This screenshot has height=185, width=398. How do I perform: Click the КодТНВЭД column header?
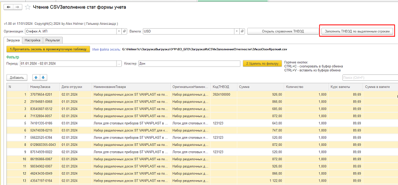[x=224, y=87]
